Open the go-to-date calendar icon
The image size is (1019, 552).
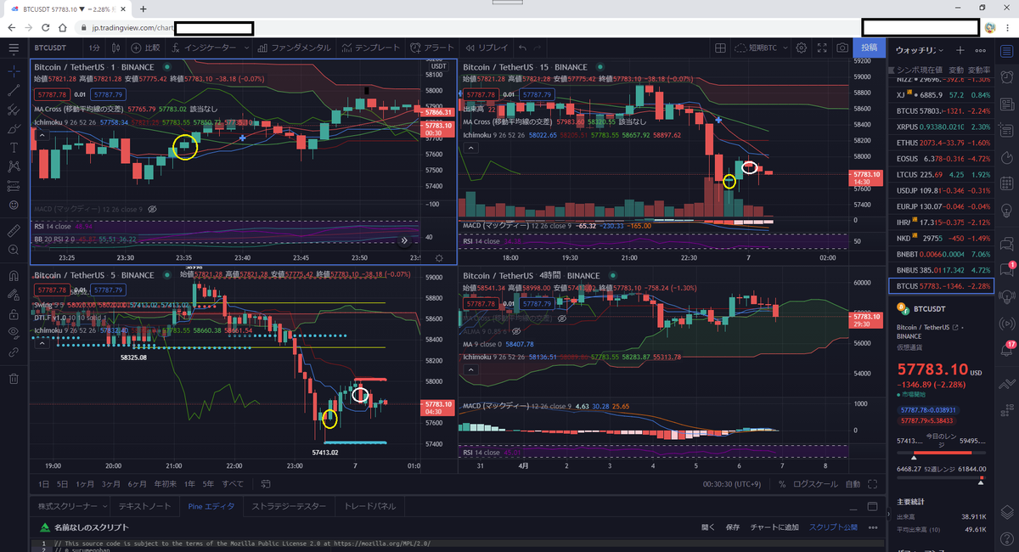(x=265, y=483)
